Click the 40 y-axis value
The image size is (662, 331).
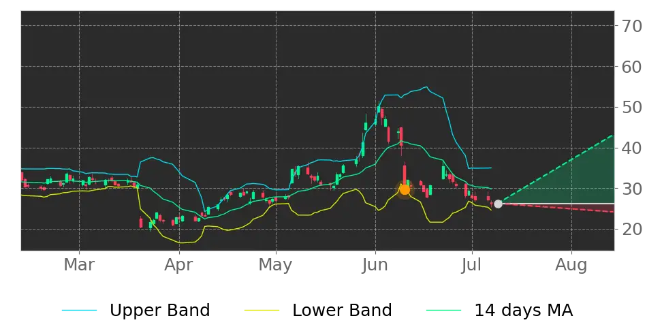632,148
